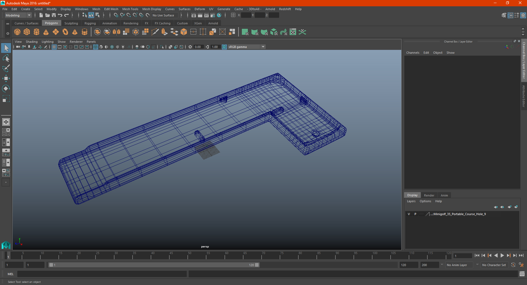Click the Save Scene disk icon
The image size is (527, 285).
click(54, 15)
